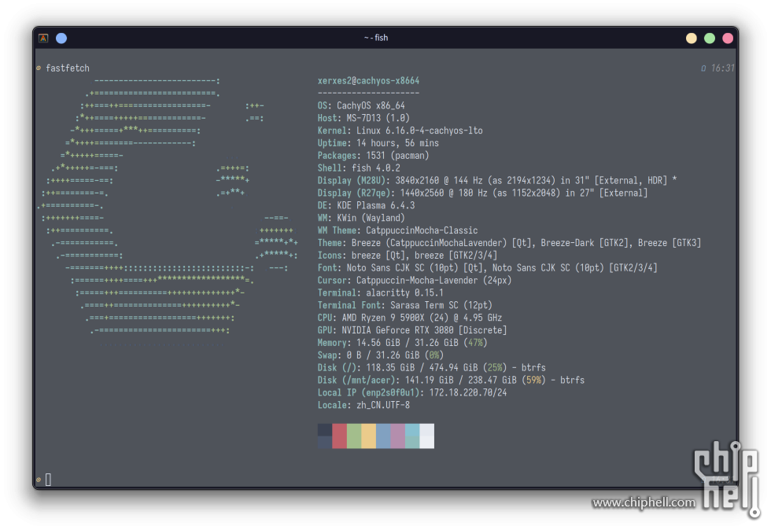Viewport: 771px width, 530px height.
Task: Click the Theme line with Breeze-Dark [GTK2]
Action: [x=510, y=243]
